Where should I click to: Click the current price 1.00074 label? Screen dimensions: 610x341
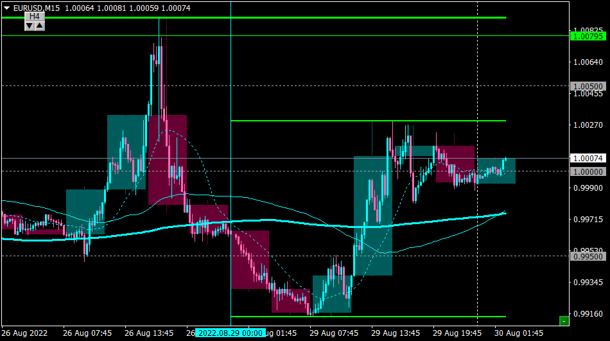coord(588,158)
